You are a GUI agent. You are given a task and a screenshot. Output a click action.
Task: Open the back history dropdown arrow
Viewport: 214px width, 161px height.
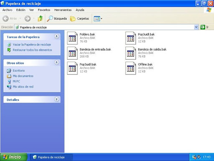coord(20,18)
